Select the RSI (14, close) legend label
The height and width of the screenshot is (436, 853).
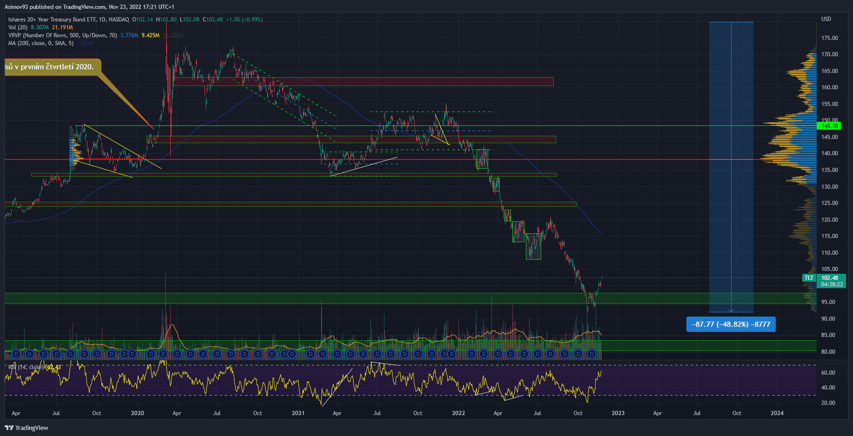click(26, 367)
